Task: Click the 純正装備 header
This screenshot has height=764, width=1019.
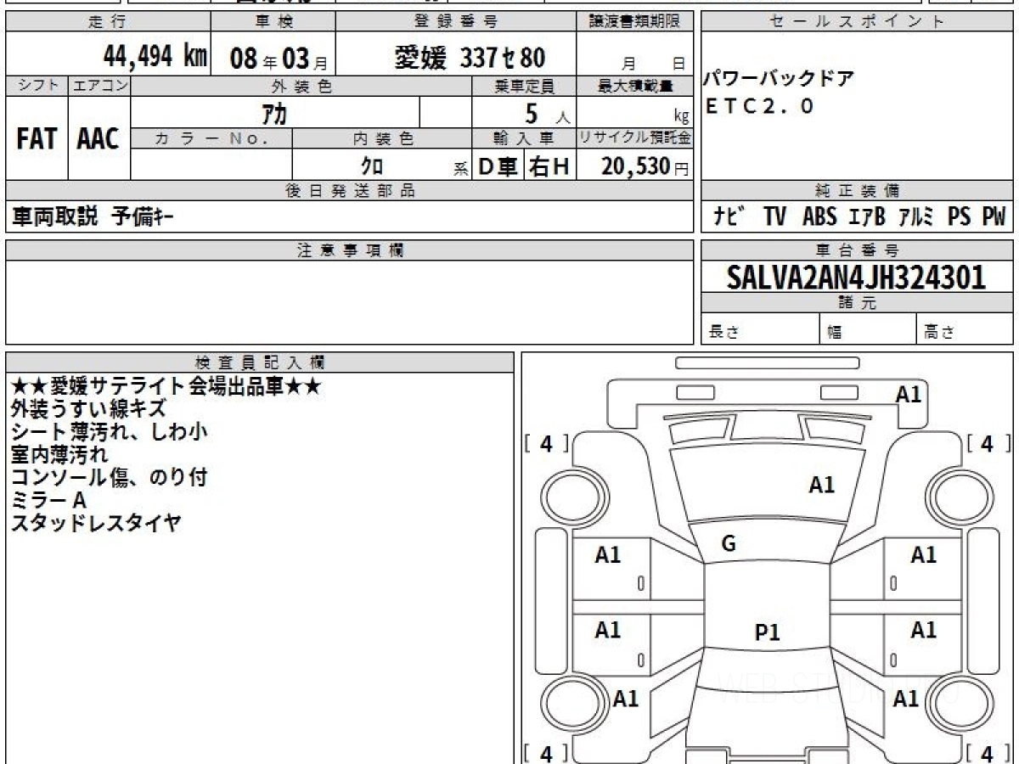Action: pyautogui.click(x=857, y=191)
